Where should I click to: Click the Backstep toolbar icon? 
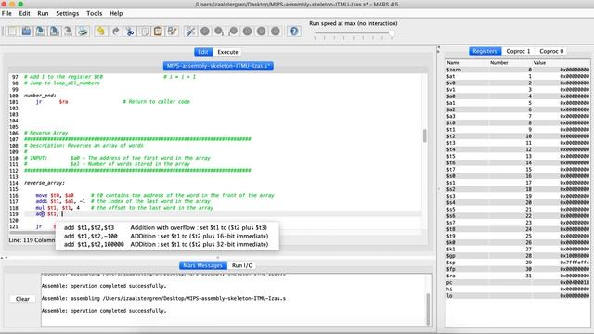tap(233, 31)
